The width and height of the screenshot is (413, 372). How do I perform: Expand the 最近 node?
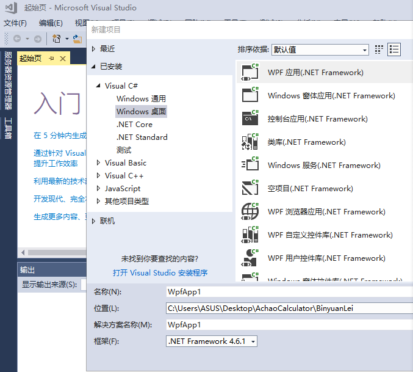(x=93, y=49)
